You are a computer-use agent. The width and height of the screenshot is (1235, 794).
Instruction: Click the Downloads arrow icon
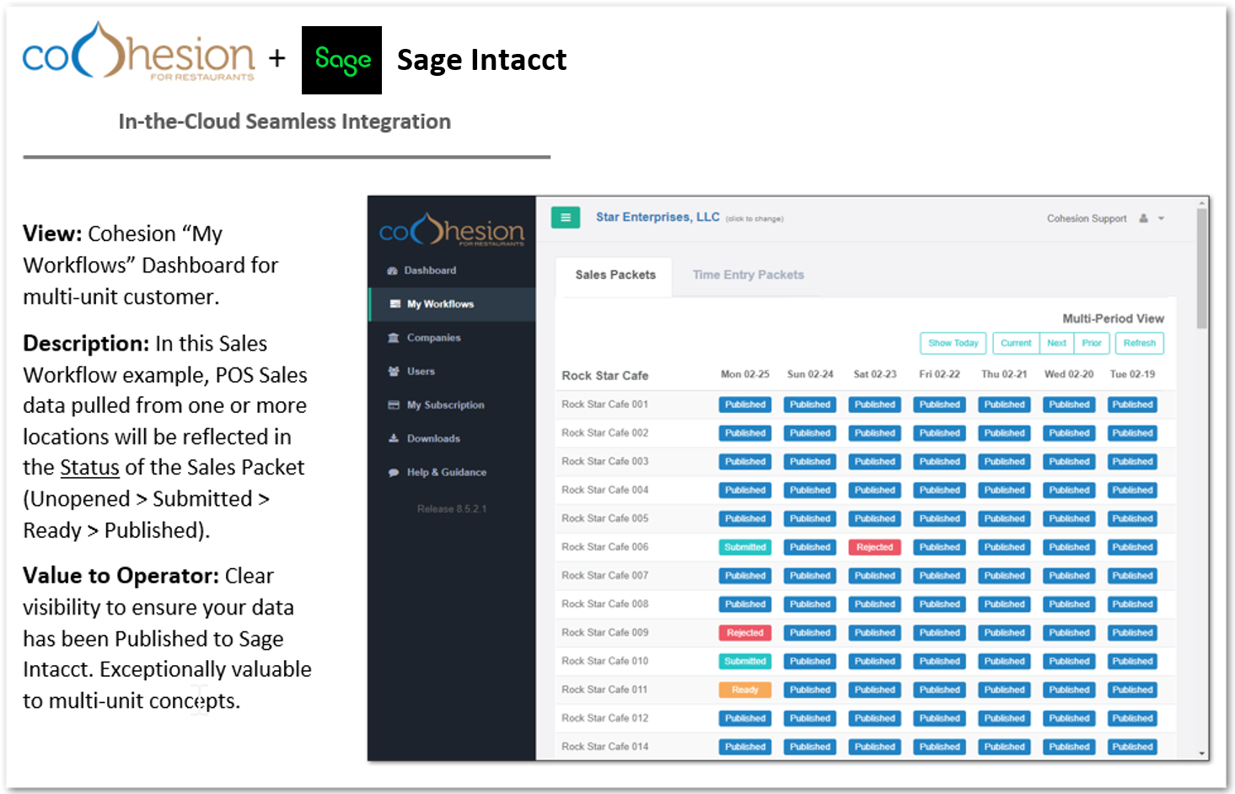(x=393, y=439)
